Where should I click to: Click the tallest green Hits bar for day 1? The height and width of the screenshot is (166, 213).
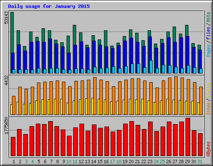(x=12, y=32)
